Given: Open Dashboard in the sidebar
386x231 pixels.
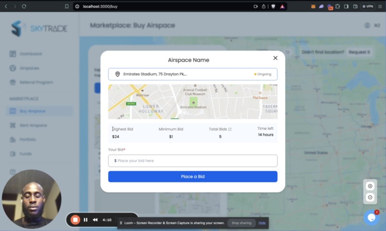Looking at the screenshot, I should (31, 54).
